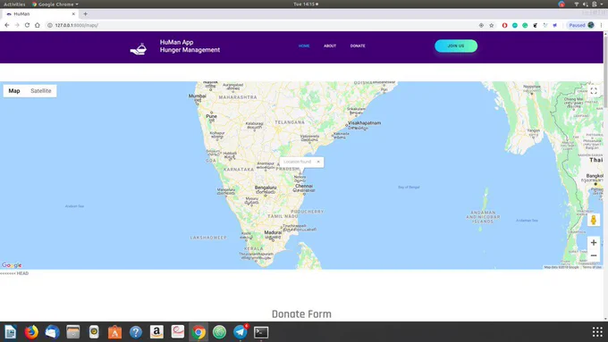Image resolution: width=608 pixels, height=342 pixels.
Task: Launch Firefox from the dock
Action: [31, 332]
